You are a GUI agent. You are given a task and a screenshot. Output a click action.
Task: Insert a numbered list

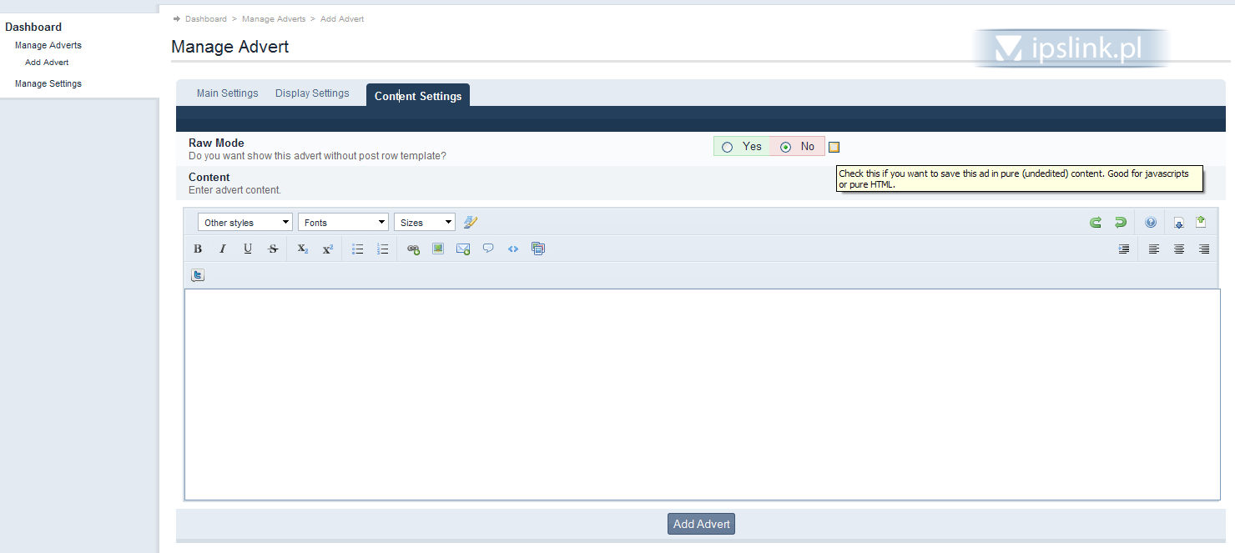(x=383, y=249)
